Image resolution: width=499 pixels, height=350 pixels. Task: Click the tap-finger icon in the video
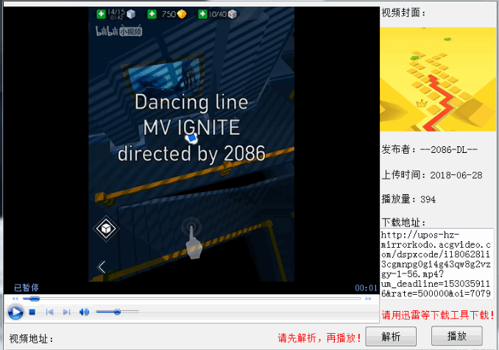(x=192, y=238)
